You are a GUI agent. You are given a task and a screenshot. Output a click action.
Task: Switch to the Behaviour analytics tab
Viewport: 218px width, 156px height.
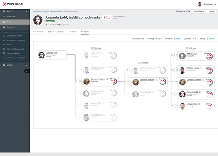[56, 32]
